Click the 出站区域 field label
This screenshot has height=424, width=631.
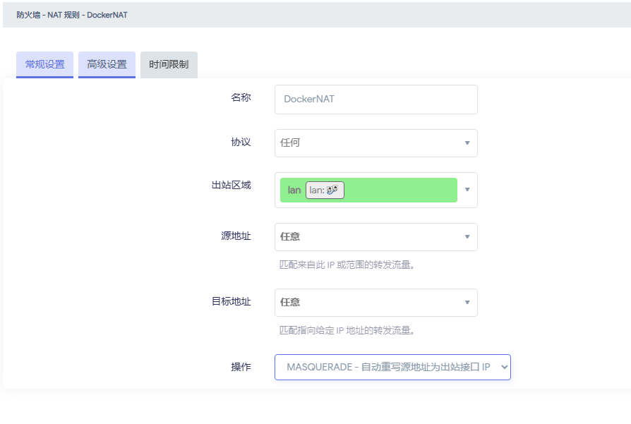pos(232,185)
